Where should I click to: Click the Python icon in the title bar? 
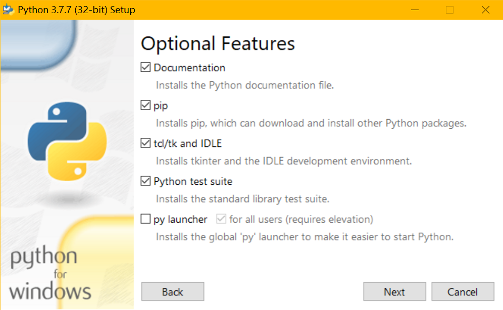click(x=8, y=10)
